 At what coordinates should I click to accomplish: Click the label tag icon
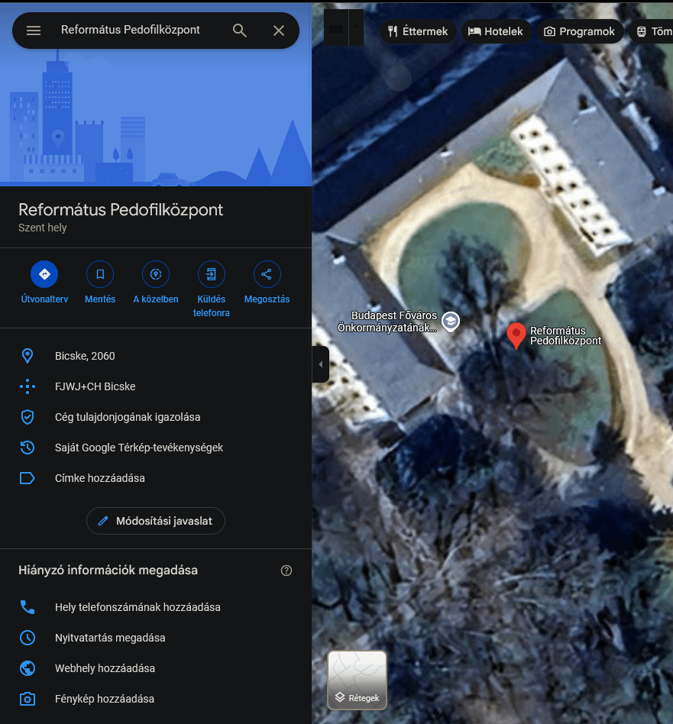(x=28, y=478)
